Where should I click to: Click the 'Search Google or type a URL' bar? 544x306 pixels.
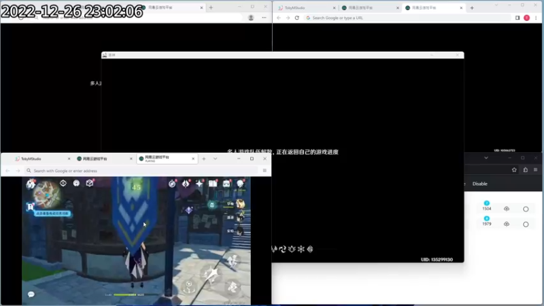click(x=407, y=18)
